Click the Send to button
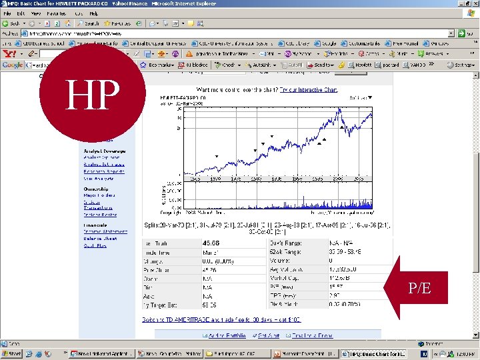This screenshot has width=480, height=360. click(x=319, y=65)
